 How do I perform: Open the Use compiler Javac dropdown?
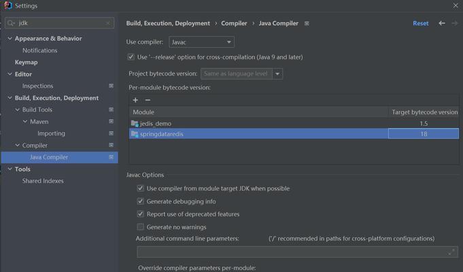(x=201, y=42)
